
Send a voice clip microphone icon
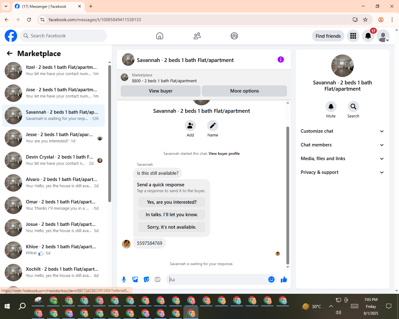tap(124, 279)
